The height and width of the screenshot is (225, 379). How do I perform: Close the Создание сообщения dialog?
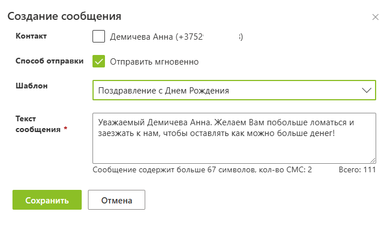pyautogui.click(x=375, y=17)
